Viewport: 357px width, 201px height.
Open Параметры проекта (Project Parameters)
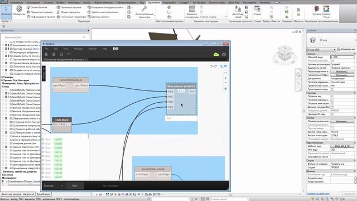coord(69,7)
